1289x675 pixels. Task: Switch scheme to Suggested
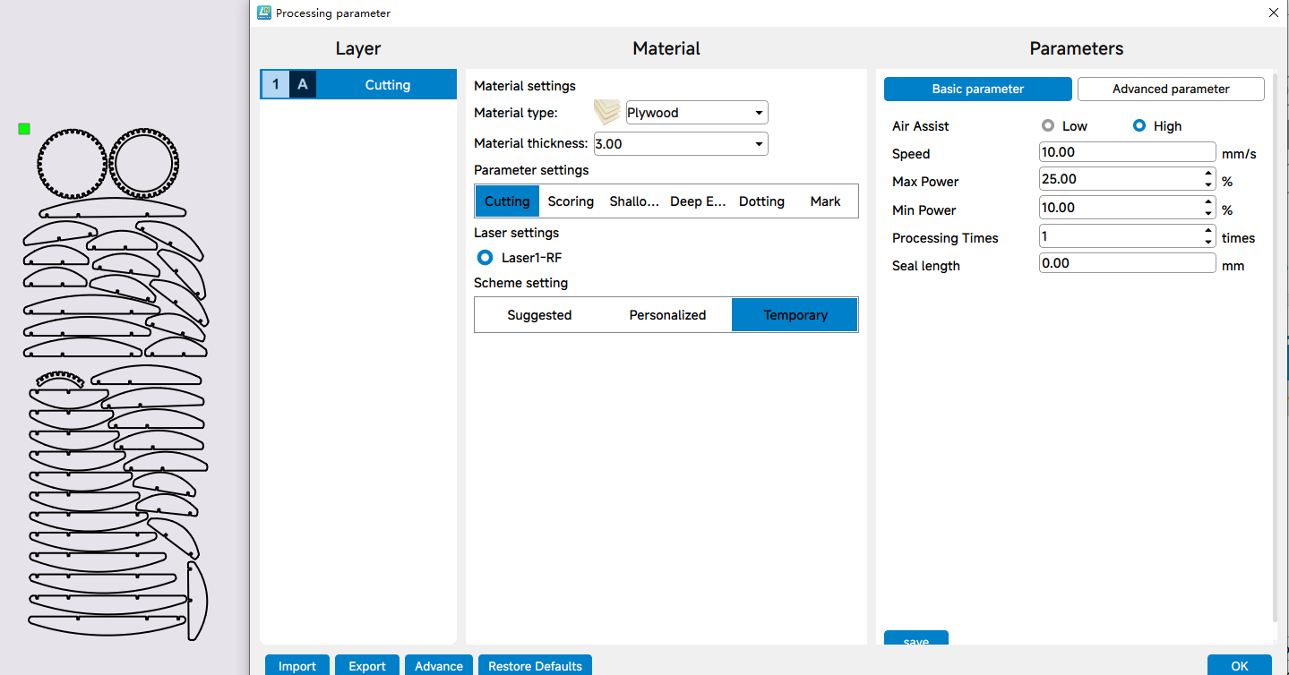tap(539, 315)
